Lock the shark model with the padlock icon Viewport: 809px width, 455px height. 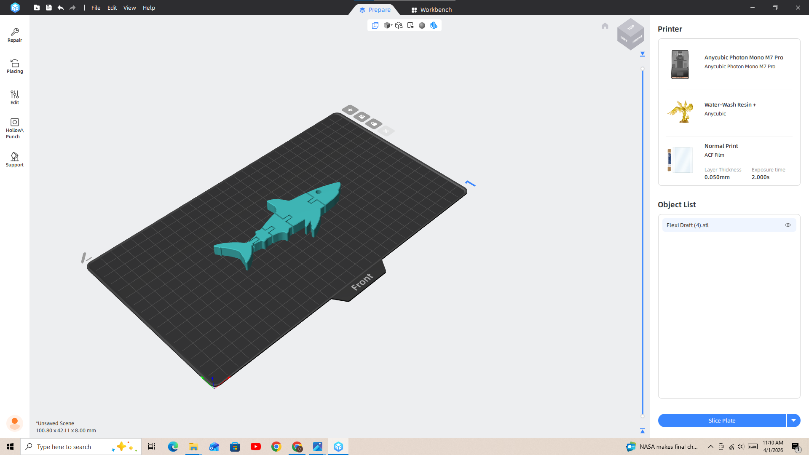click(x=374, y=124)
